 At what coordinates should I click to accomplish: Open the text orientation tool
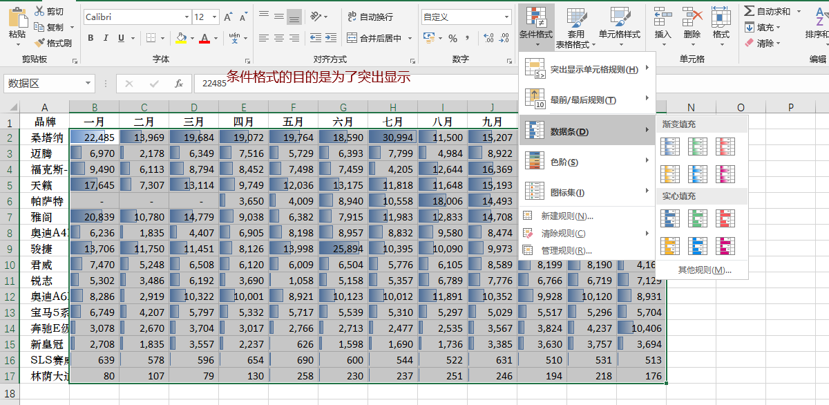(x=316, y=16)
